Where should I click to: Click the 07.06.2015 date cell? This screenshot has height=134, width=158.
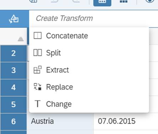tap(126, 121)
